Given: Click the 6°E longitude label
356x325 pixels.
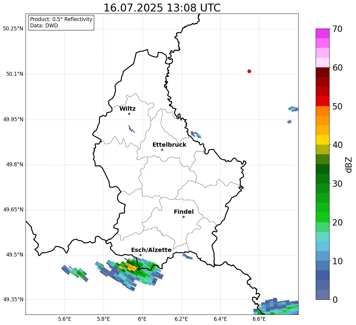Looking at the screenshot, I should point(143,319).
